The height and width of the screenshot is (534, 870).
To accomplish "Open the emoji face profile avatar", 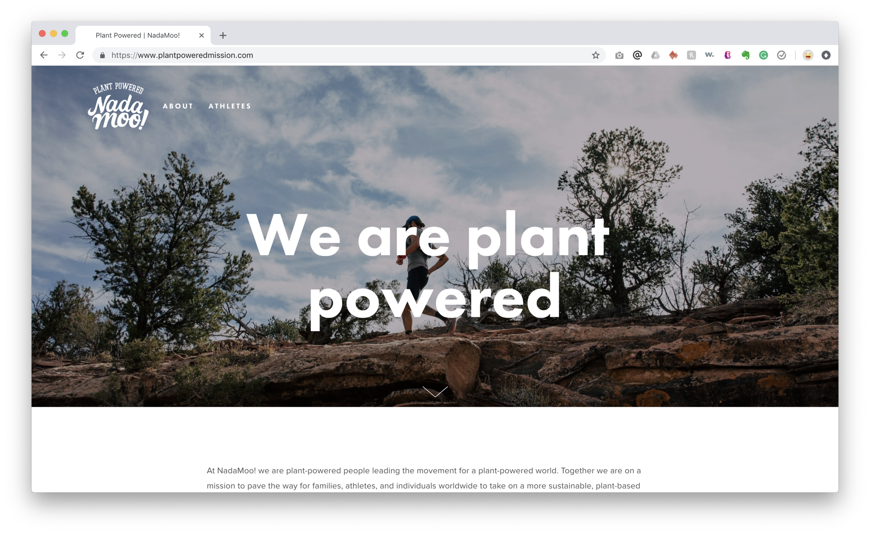I will (x=808, y=55).
